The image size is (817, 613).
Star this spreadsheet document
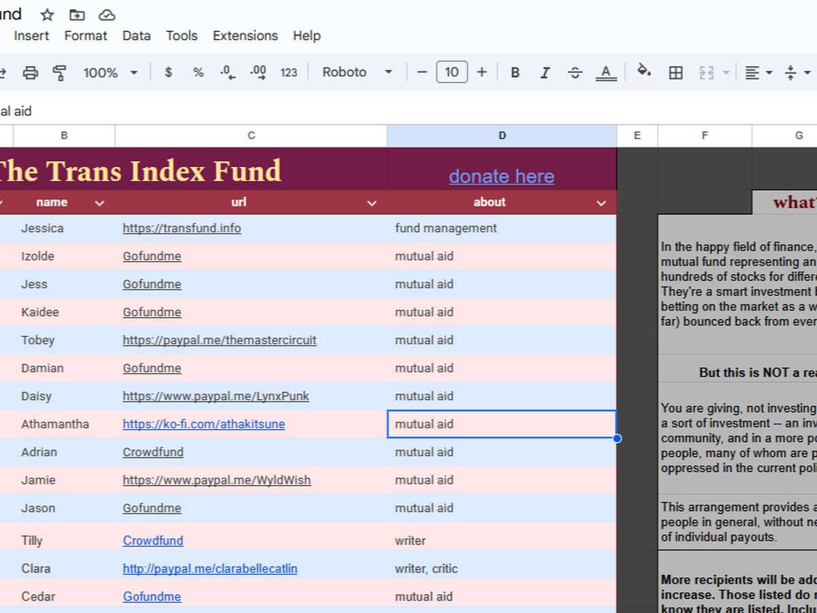coord(47,14)
